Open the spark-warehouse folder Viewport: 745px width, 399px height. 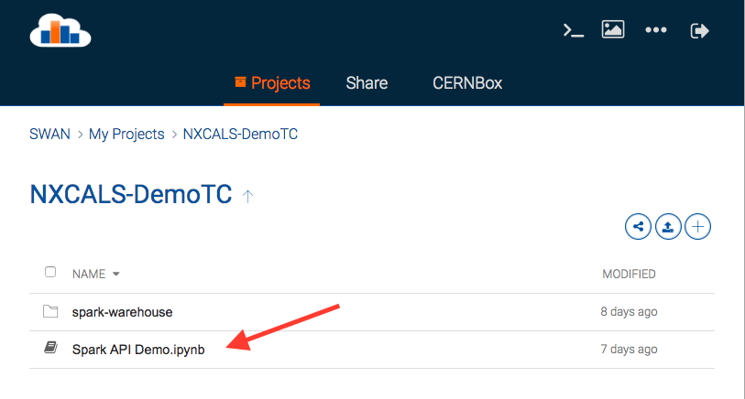122,312
